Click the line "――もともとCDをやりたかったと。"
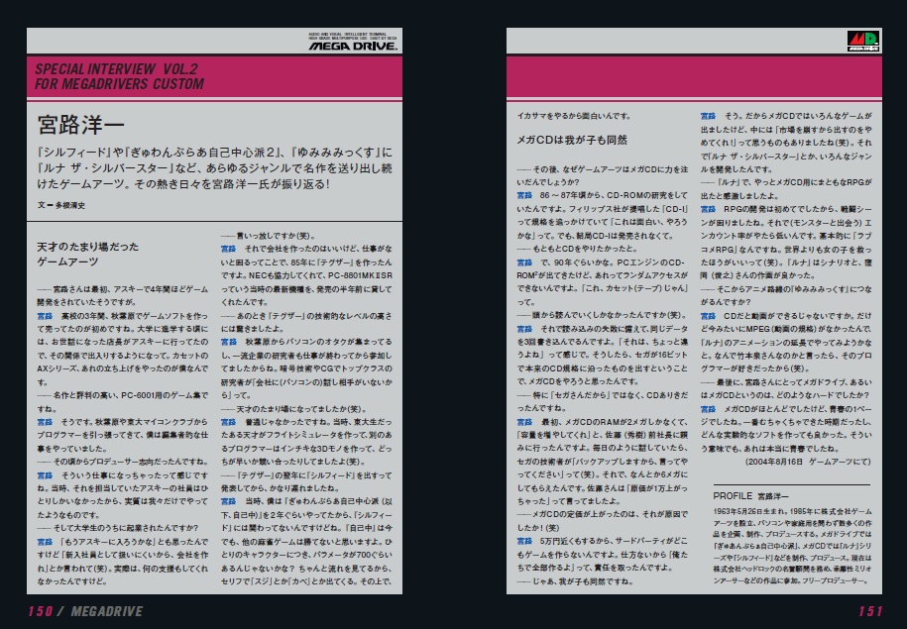This screenshot has width=907, height=629. 576,249
